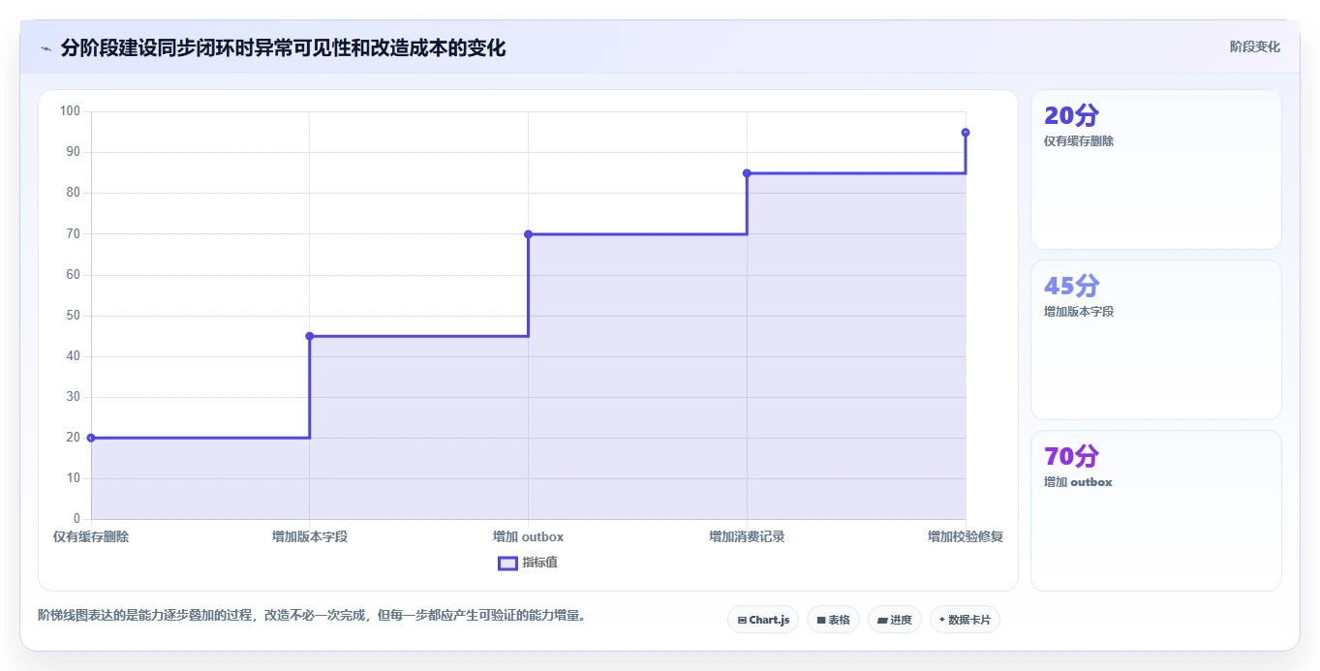Click the 45分 value text
Viewport: 1320px width, 671px height.
point(1071,286)
